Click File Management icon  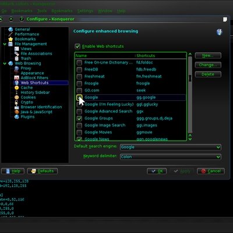[10, 44]
